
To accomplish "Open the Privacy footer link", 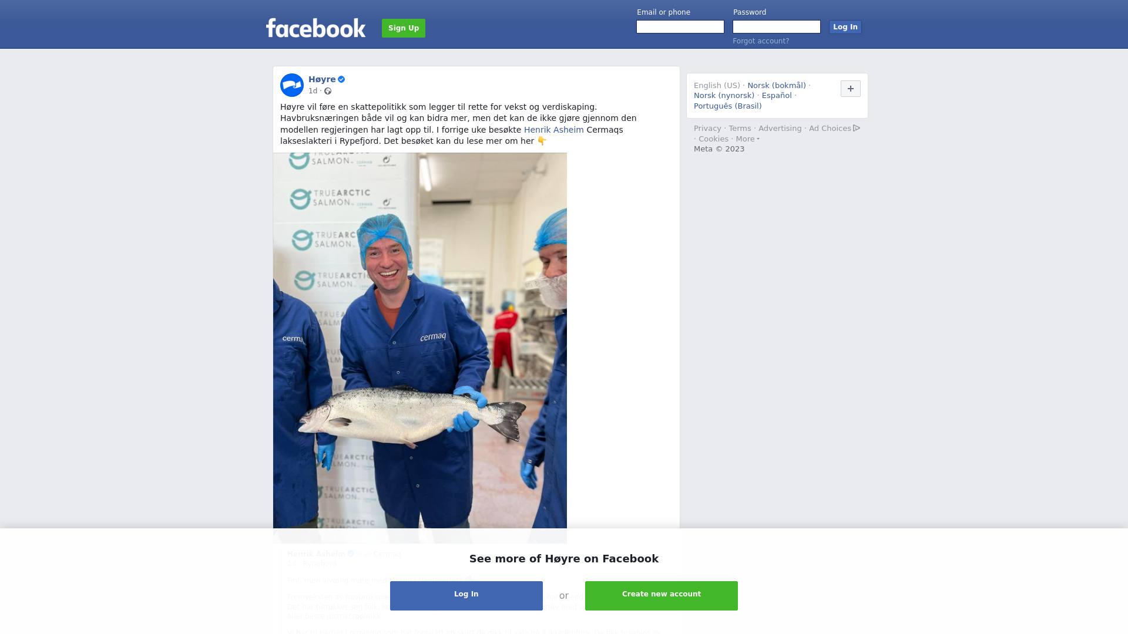I will [707, 129].
